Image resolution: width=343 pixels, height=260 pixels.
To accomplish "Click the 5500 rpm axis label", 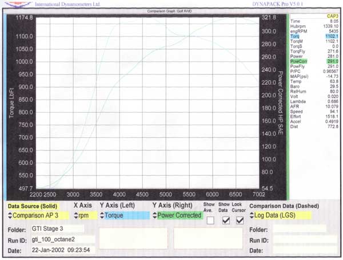I will tap(189, 195).
